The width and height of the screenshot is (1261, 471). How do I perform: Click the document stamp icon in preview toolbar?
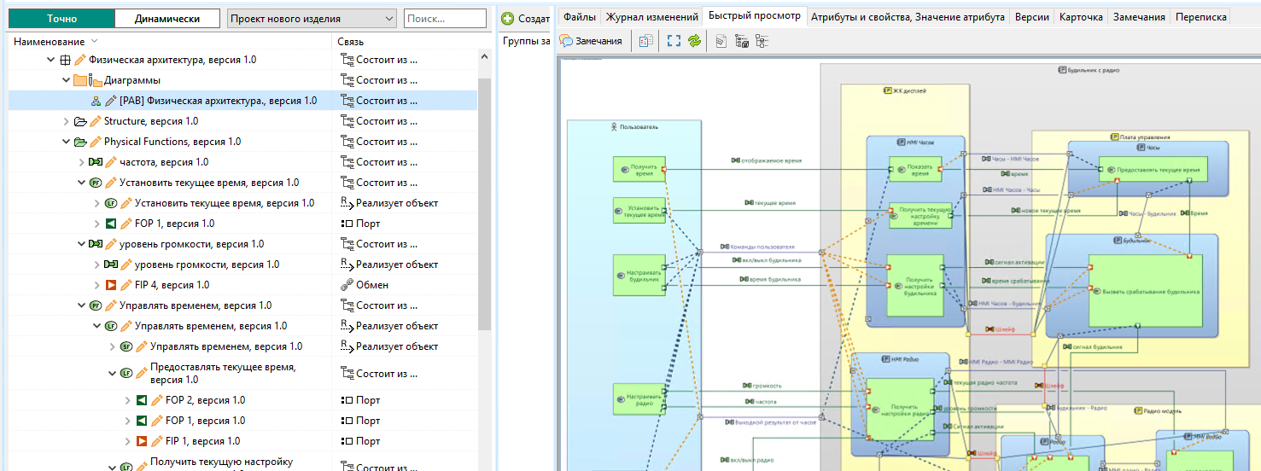tap(721, 41)
